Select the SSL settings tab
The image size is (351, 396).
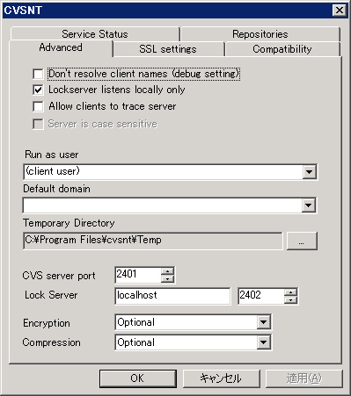[x=168, y=49]
